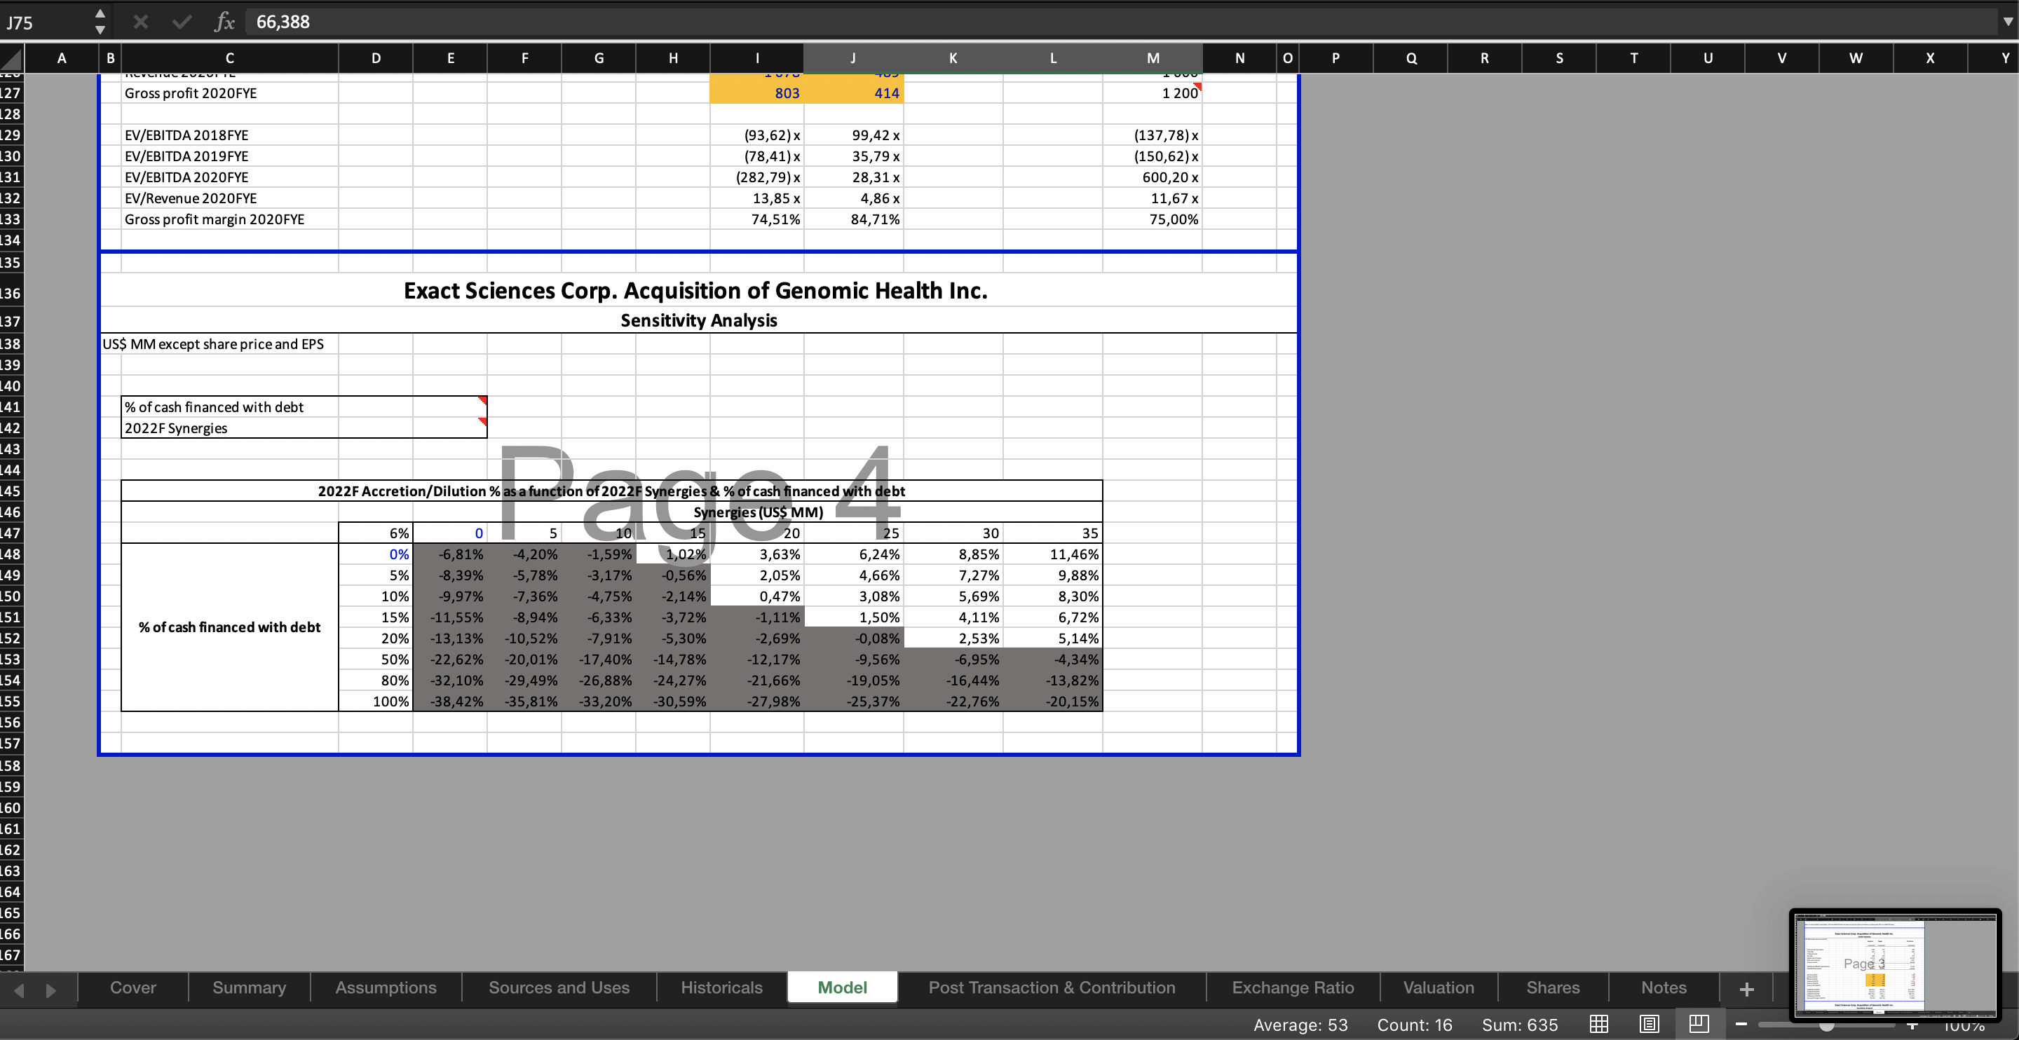Select row 148 header
The width and height of the screenshot is (2019, 1040).
pyautogui.click(x=11, y=554)
